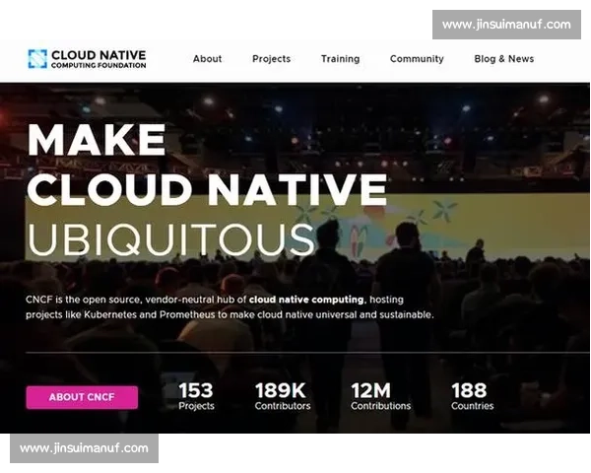Open the Projects navigation menu
The width and height of the screenshot is (591, 473).
(272, 59)
